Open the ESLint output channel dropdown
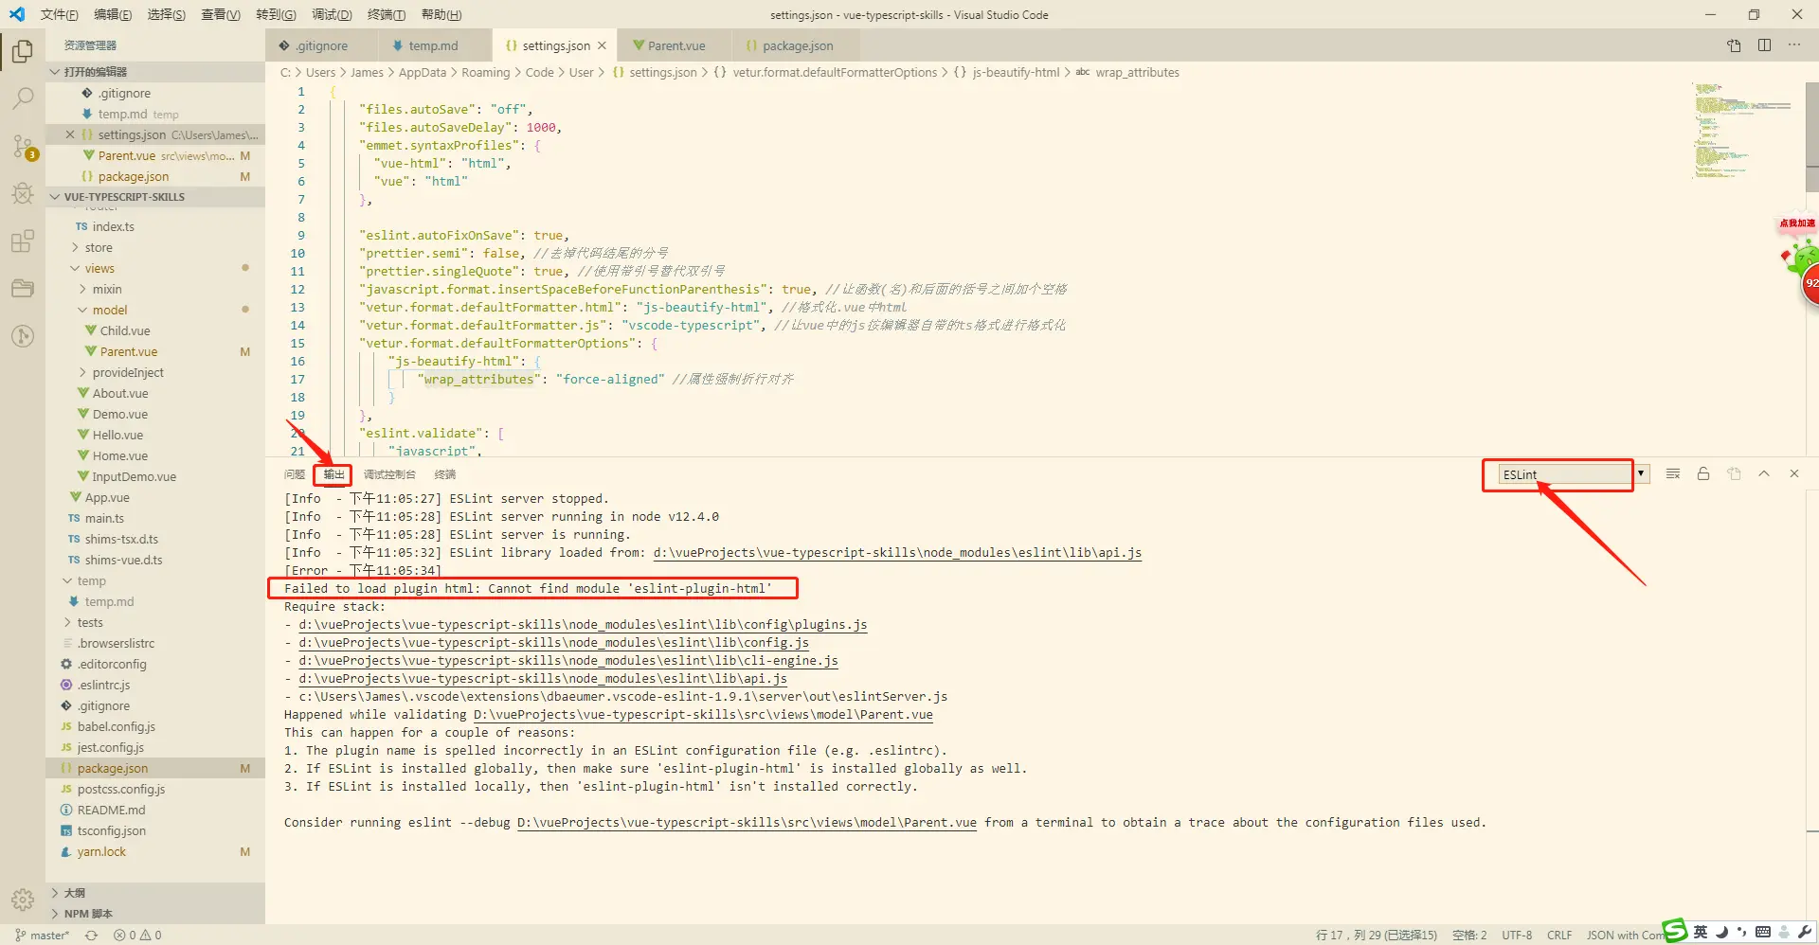1819x945 pixels. (1574, 474)
